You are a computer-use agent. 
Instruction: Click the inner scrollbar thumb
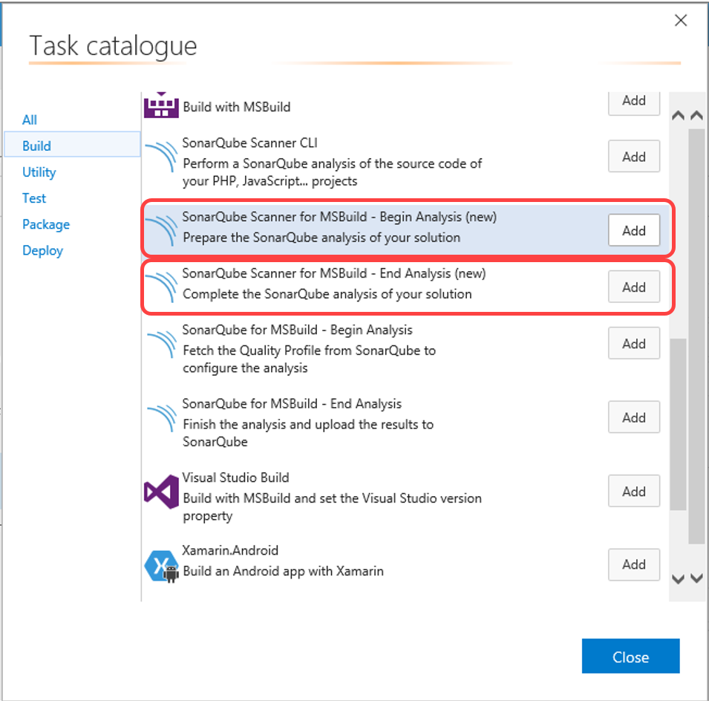tap(679, 425)
